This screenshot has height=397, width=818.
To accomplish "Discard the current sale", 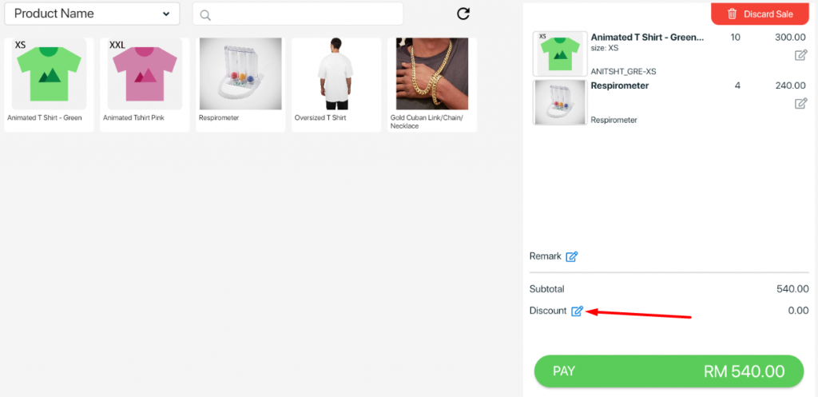I will coord(760,14).
